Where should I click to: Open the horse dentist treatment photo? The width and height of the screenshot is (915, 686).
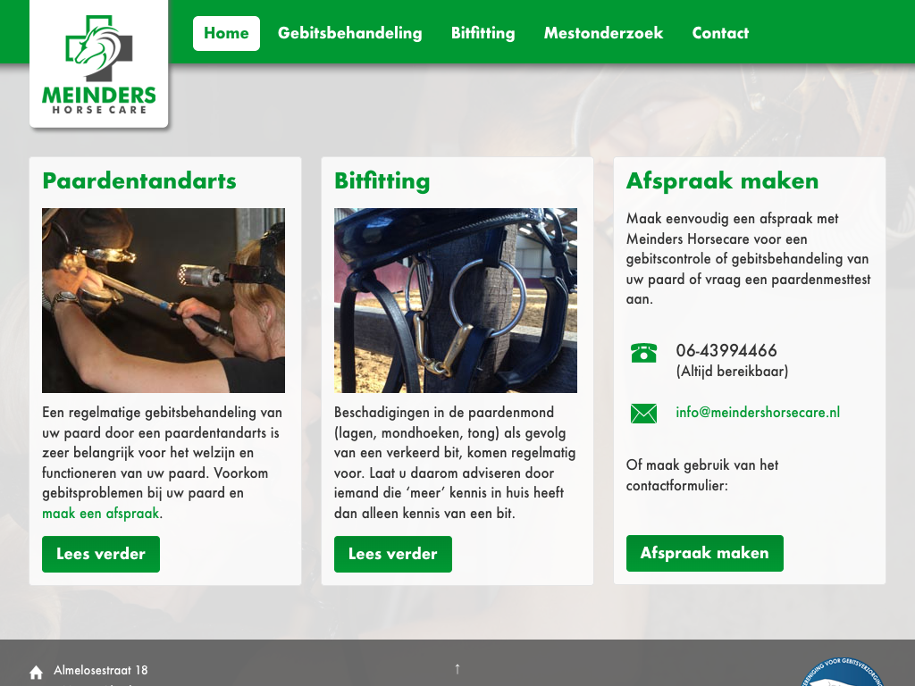coord(164,300)
